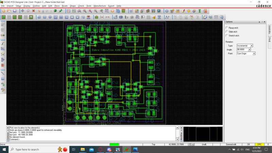The width and height of the screenshot is (272, 153).
Task: Open the rotation Point dropdown
Action: 254,54
